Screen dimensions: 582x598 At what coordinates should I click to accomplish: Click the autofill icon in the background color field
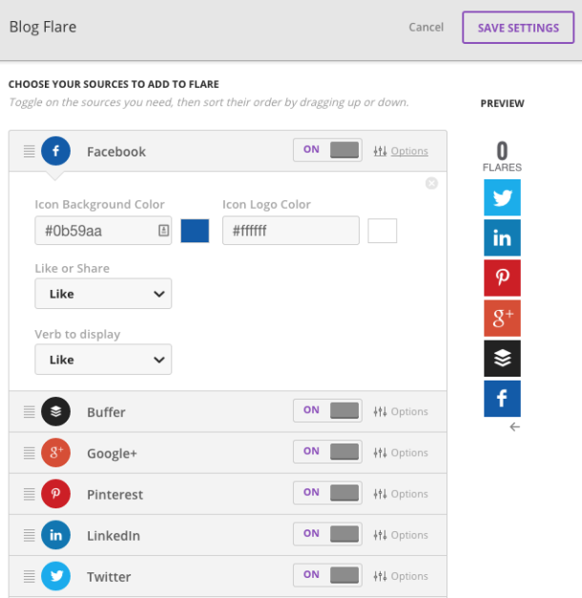tap(164, 231)
